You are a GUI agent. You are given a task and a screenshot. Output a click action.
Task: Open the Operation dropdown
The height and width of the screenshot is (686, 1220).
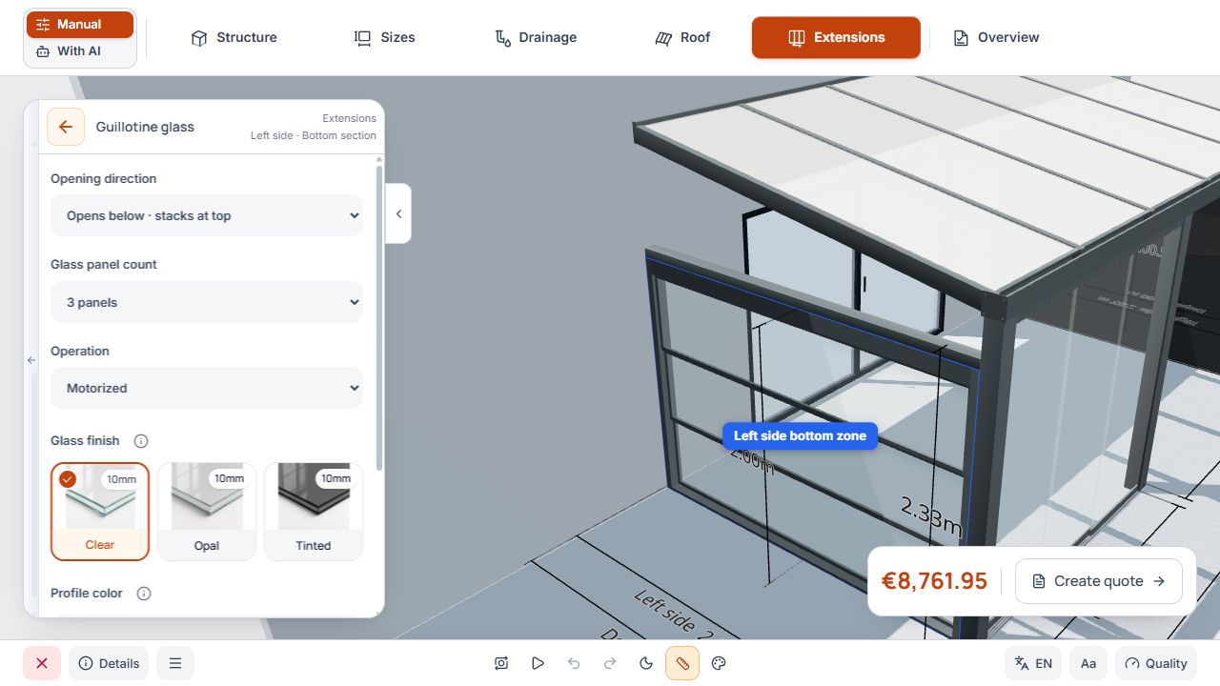pyautogui.click(x=207, y=388)
